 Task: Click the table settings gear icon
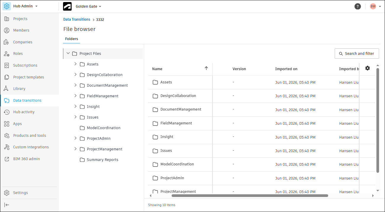pos(368,68)
